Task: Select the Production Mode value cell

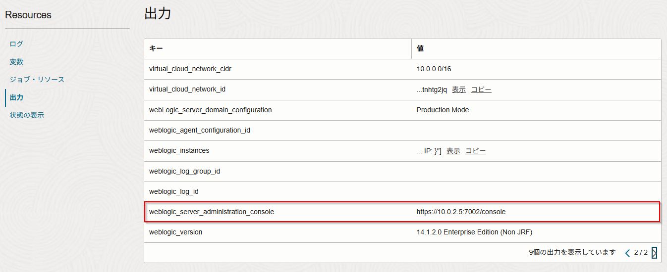Action: point(443,110)
